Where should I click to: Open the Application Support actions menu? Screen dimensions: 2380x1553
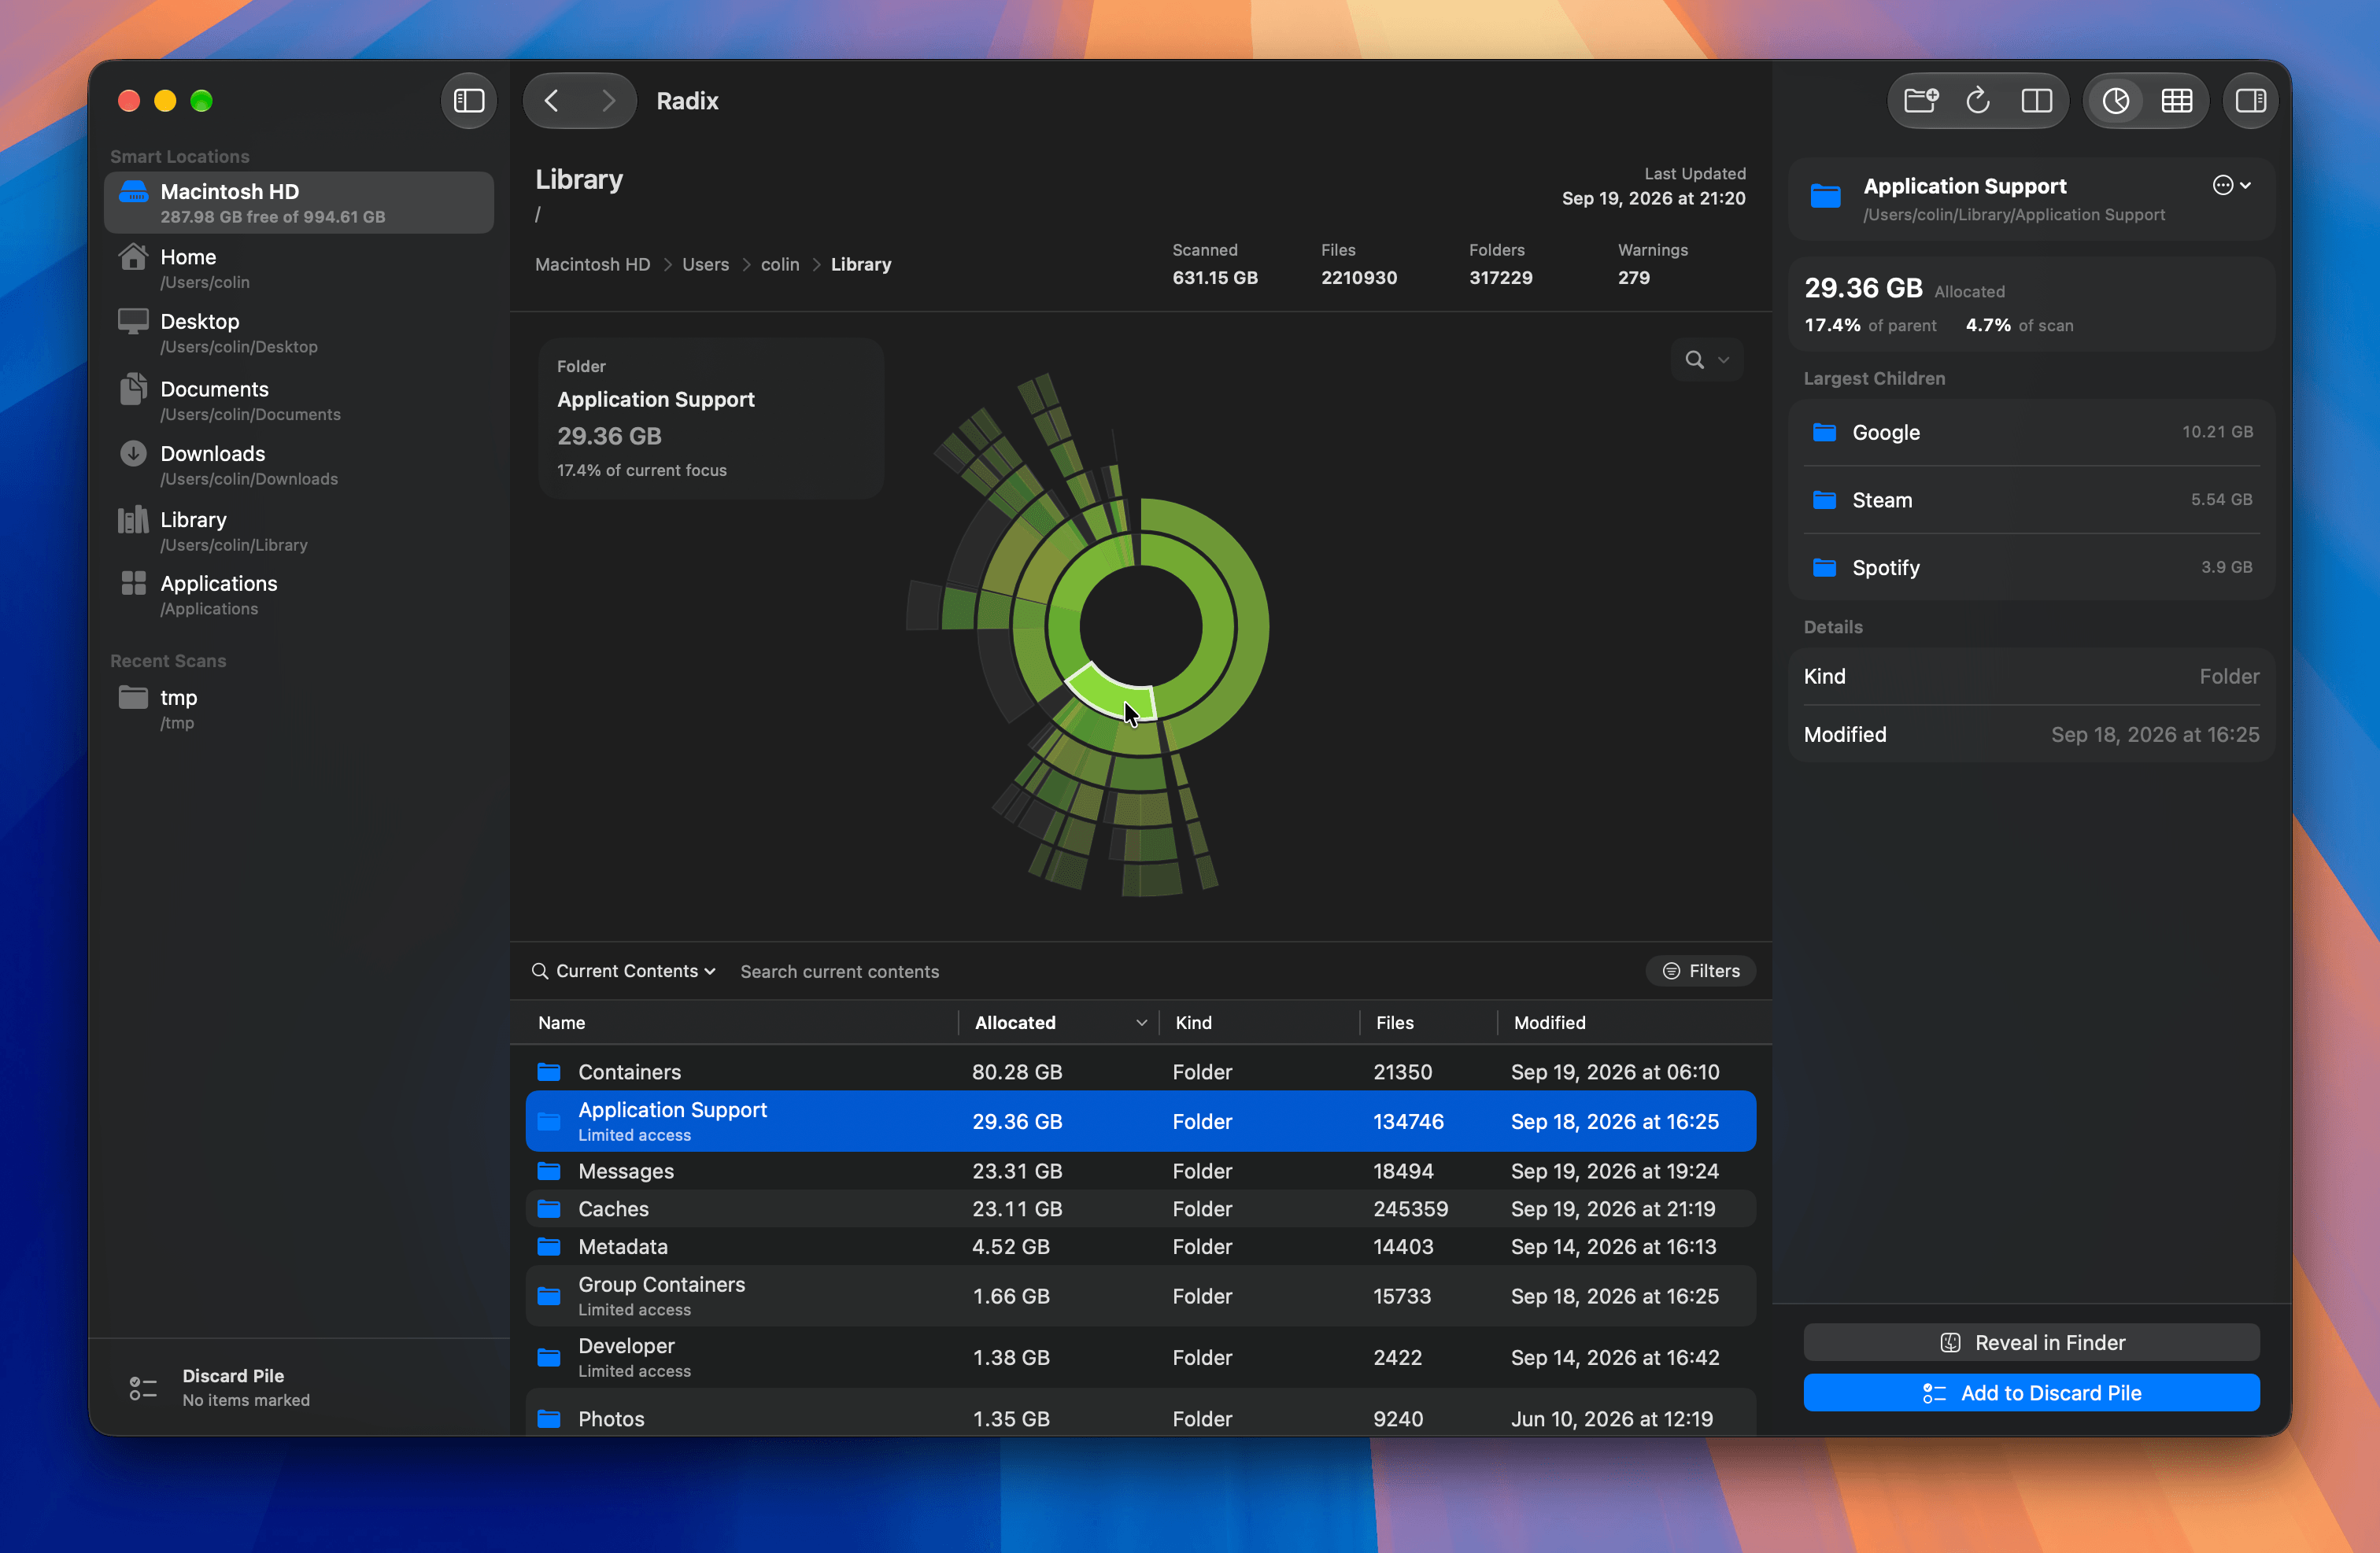point(2232,185)
